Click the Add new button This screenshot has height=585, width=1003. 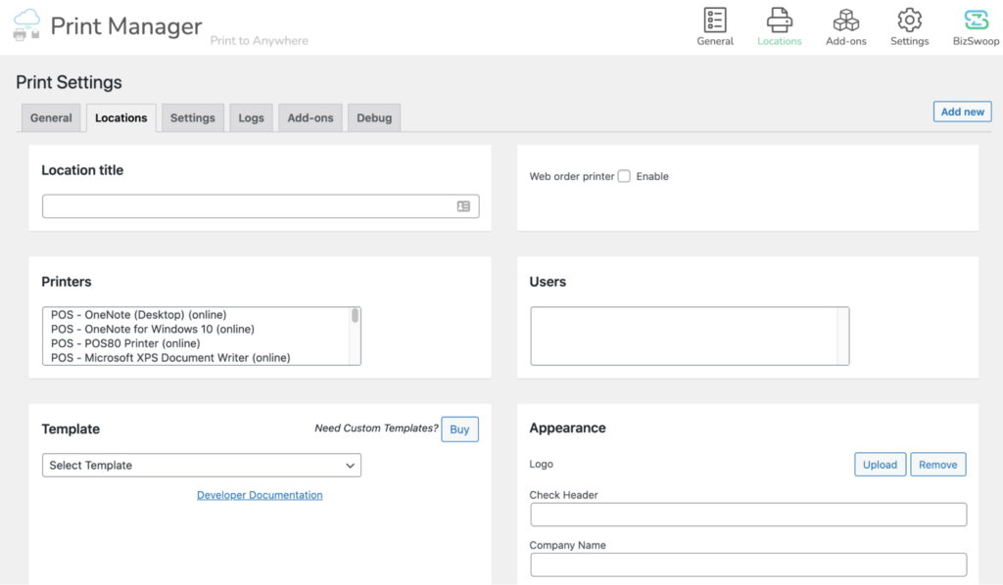(x=961, y=112)
